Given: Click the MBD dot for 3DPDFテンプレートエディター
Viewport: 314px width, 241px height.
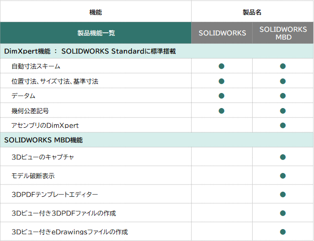Looking at the screenshot, I should tap(283, 194).
